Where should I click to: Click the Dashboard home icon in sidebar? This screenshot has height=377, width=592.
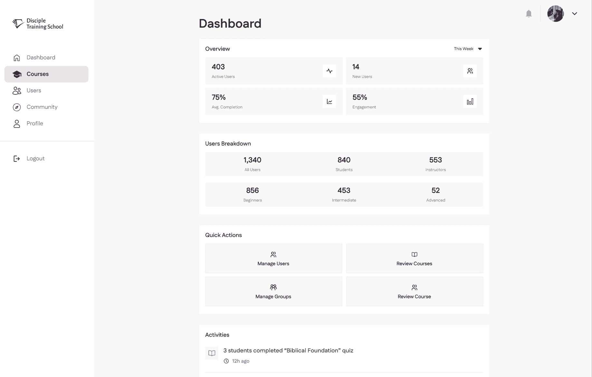[17, 58]
